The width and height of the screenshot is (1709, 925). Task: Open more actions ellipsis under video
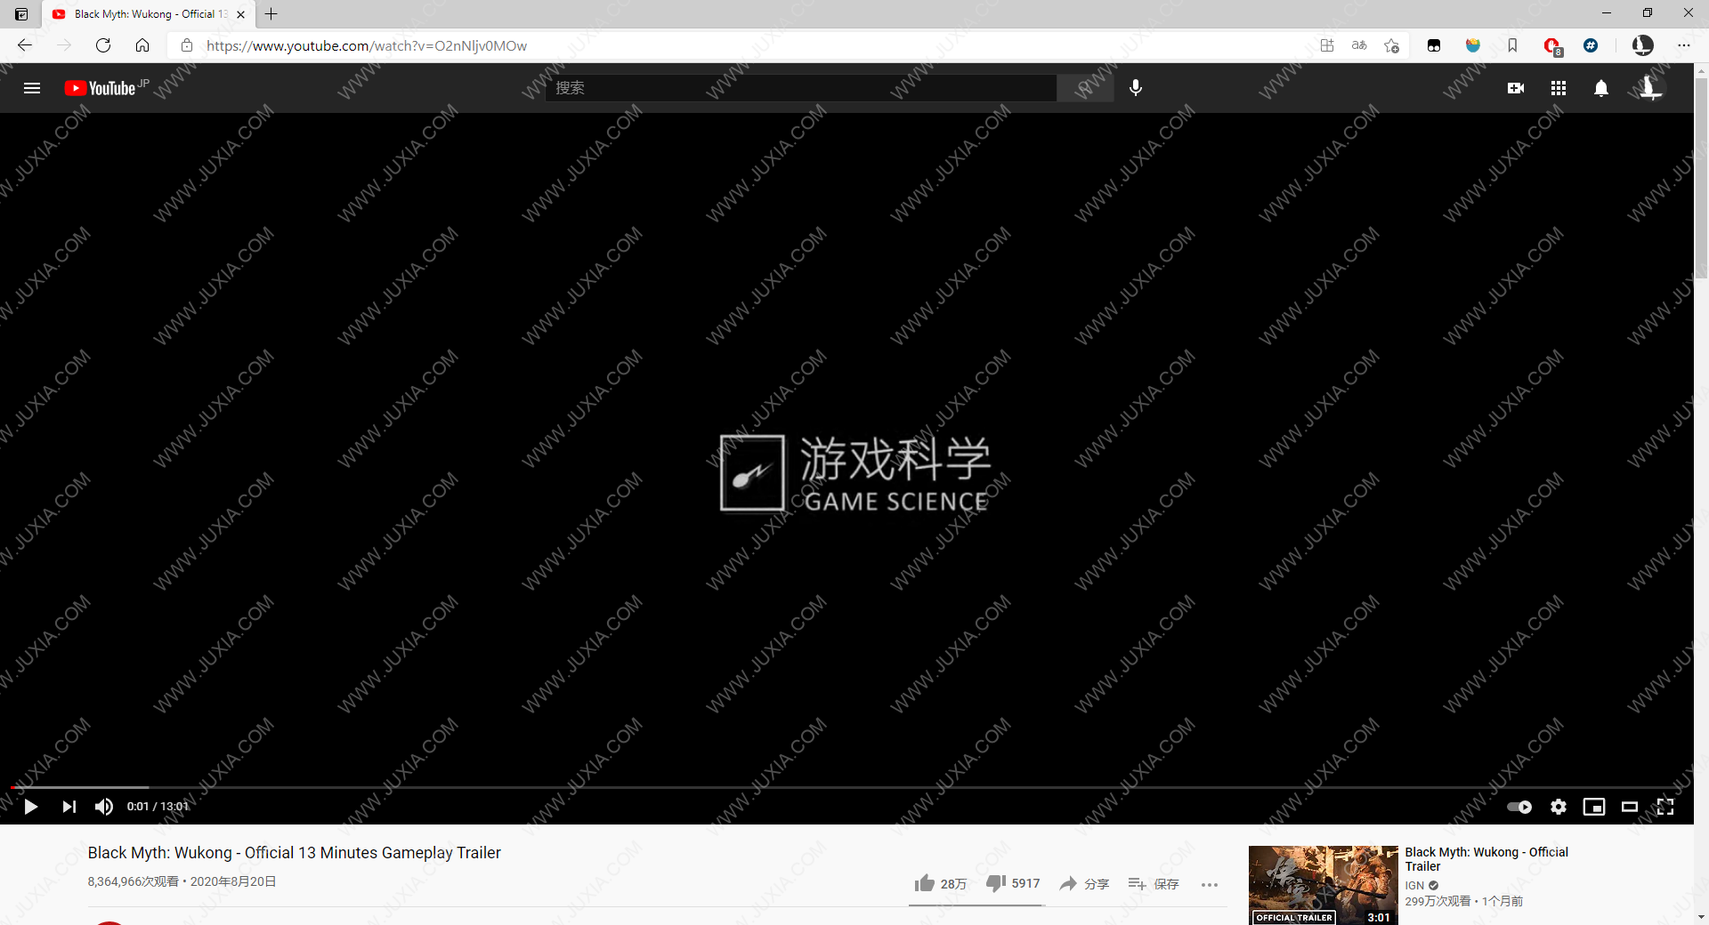tap(1210, 884)
